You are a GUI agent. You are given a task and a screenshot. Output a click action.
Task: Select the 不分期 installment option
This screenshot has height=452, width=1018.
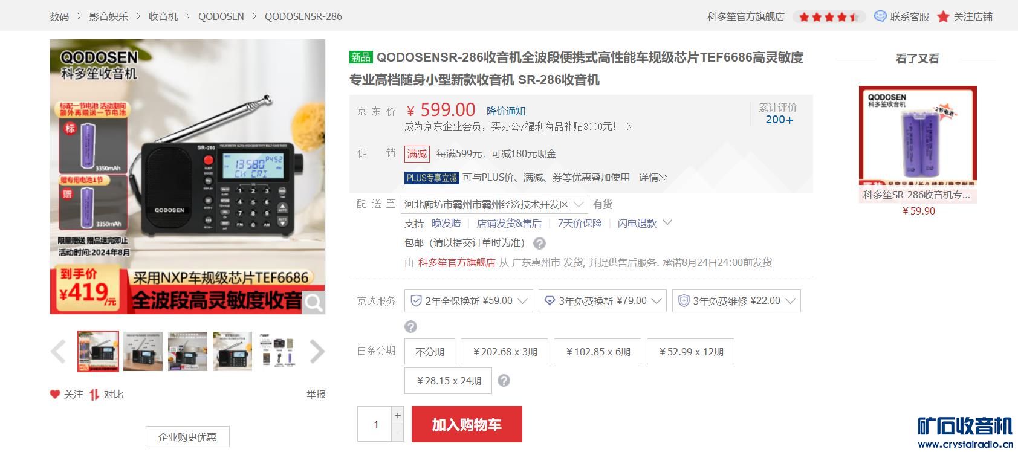[430, 352]
